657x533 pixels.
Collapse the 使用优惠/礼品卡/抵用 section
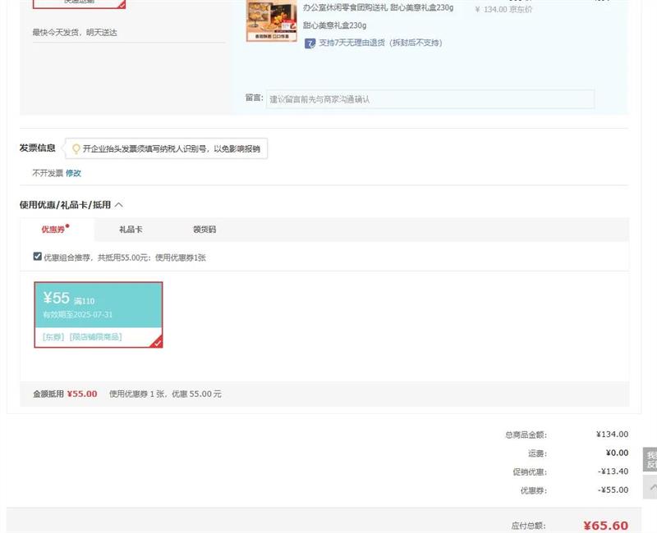(x=119, y=205)
